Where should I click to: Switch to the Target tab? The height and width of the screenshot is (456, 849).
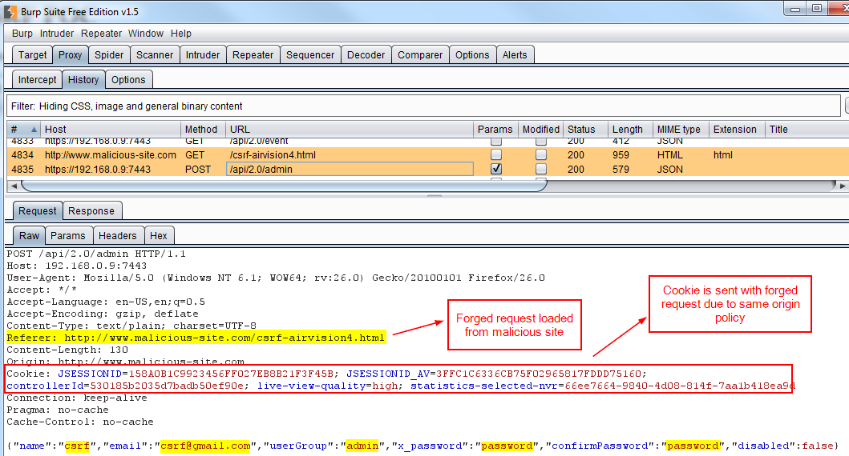pyautogui.click(x=33, y=54)
